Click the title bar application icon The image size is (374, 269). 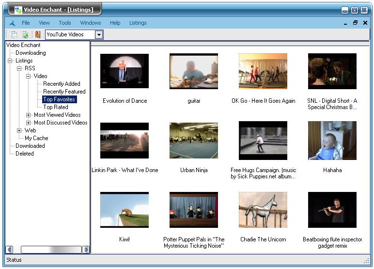18,10
